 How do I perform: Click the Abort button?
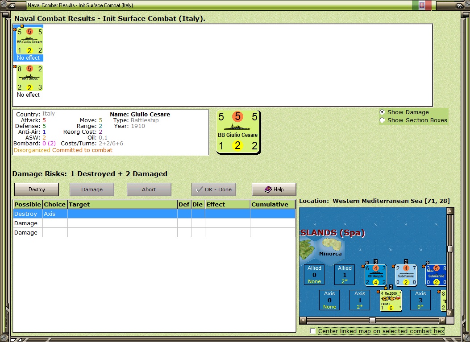149,190
